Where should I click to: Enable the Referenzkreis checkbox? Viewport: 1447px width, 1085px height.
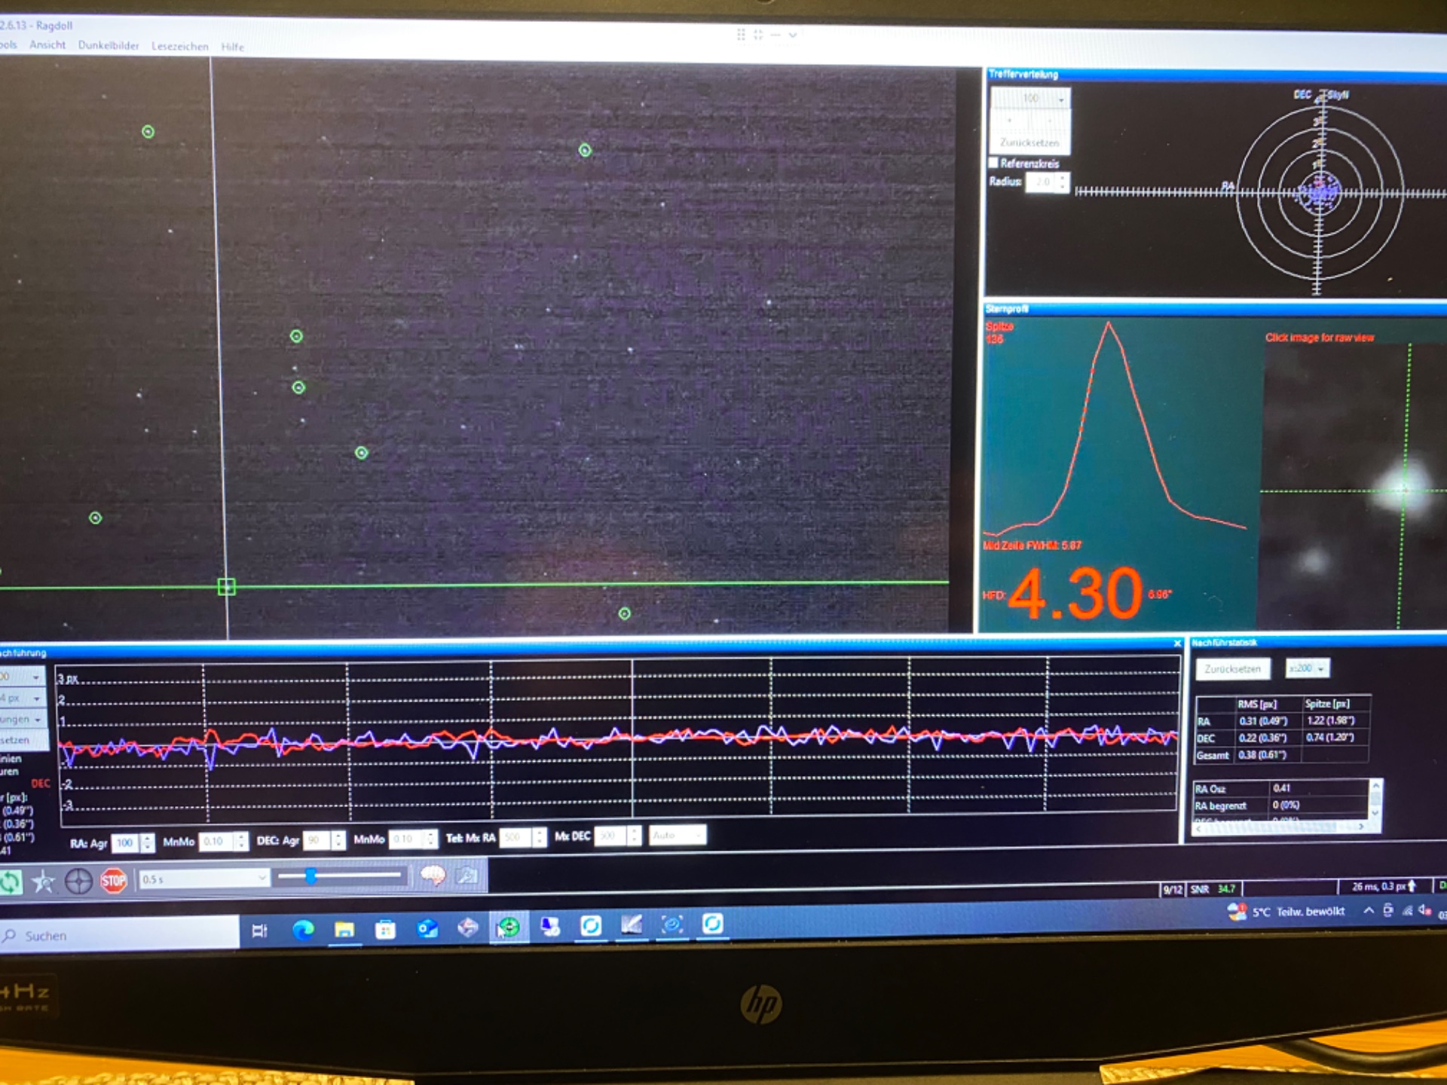coord(993,163)
